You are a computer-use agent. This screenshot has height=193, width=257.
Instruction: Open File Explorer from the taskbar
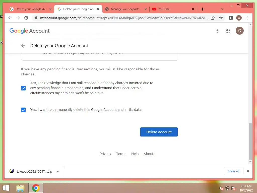coord(20,188)
